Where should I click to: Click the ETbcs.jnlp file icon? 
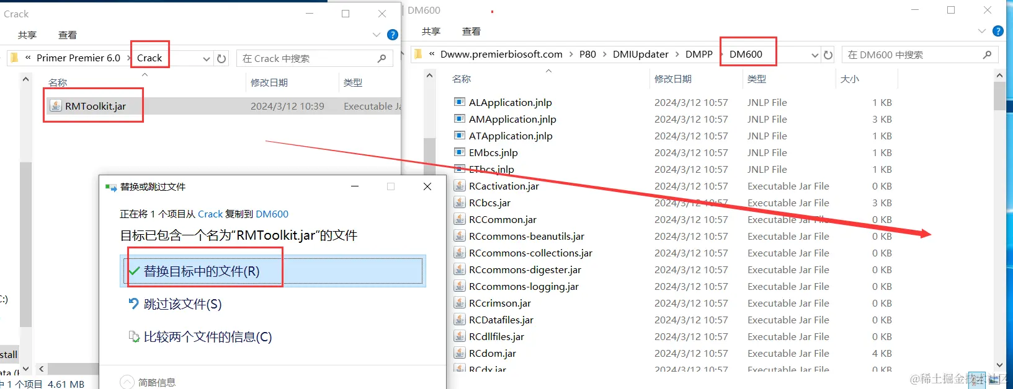(x=460, y=169)
